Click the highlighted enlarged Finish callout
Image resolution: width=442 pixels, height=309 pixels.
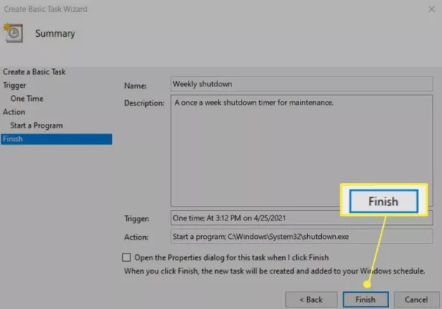click(384, 201)
